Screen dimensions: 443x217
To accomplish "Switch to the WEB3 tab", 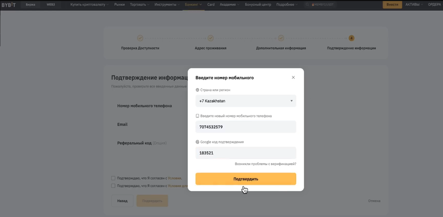I will tap(51, 5).
